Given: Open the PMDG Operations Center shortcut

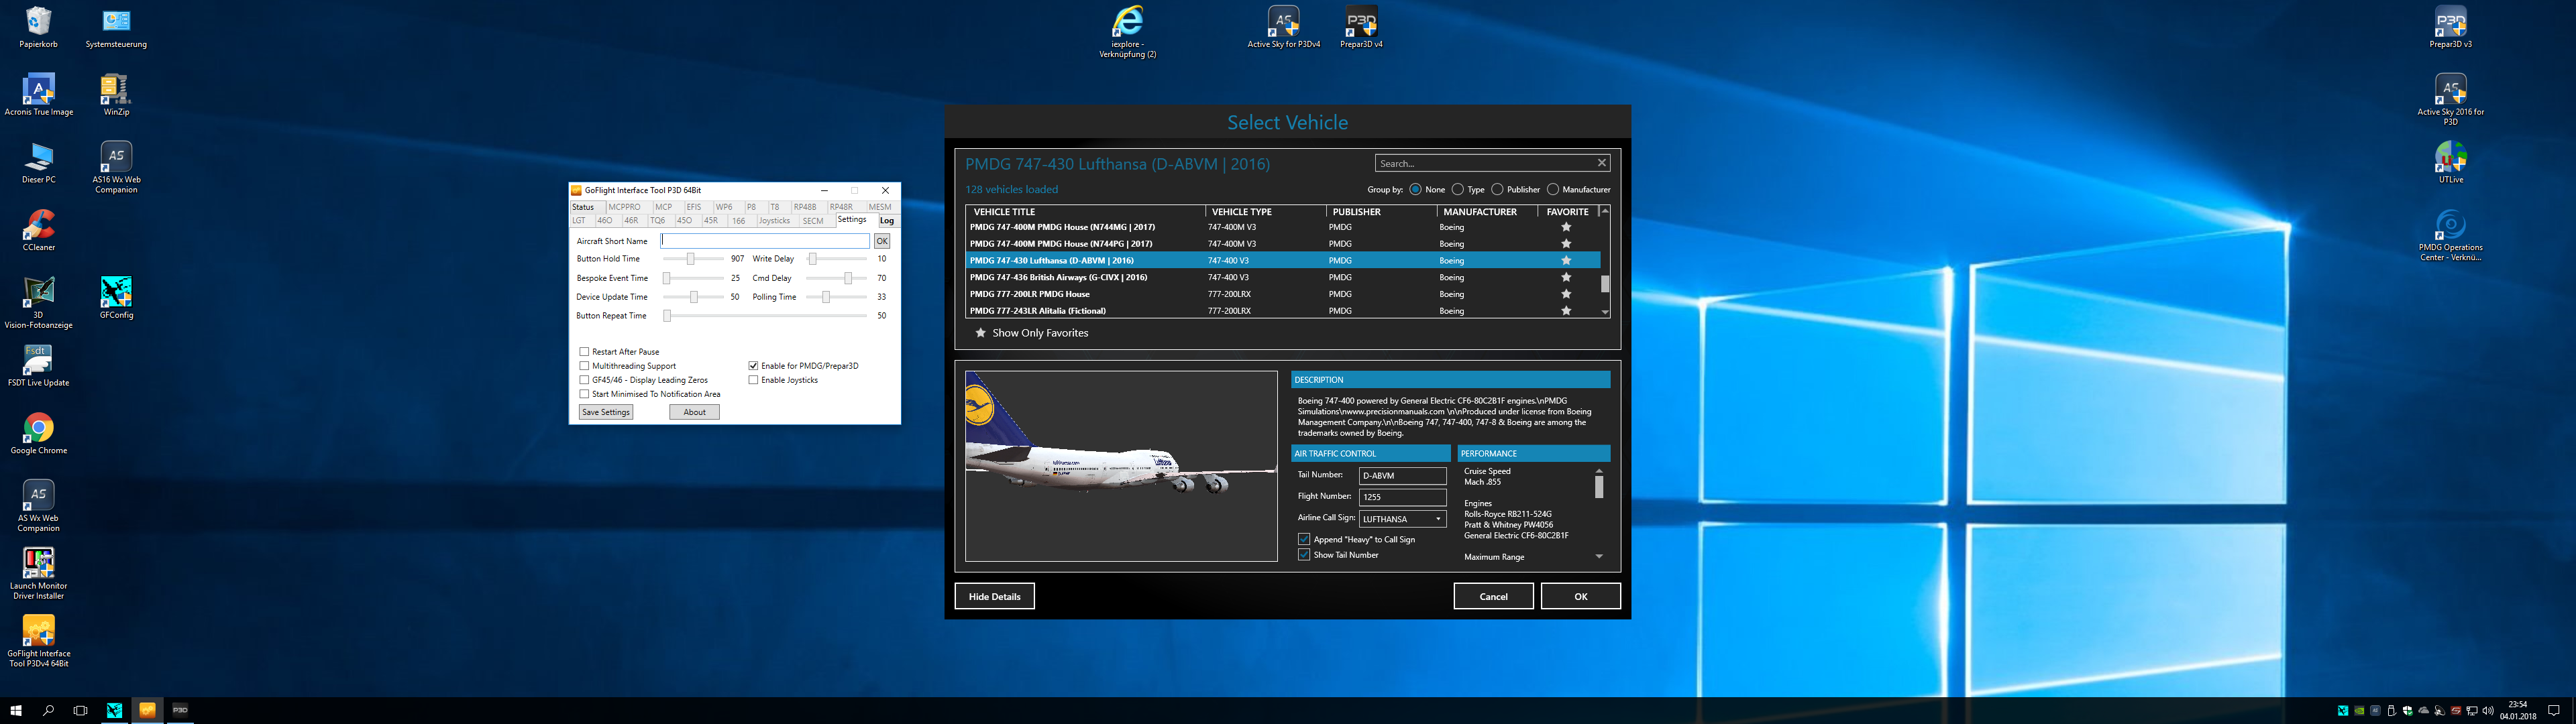Looking at the screenshot, I should pos(2450,227).
